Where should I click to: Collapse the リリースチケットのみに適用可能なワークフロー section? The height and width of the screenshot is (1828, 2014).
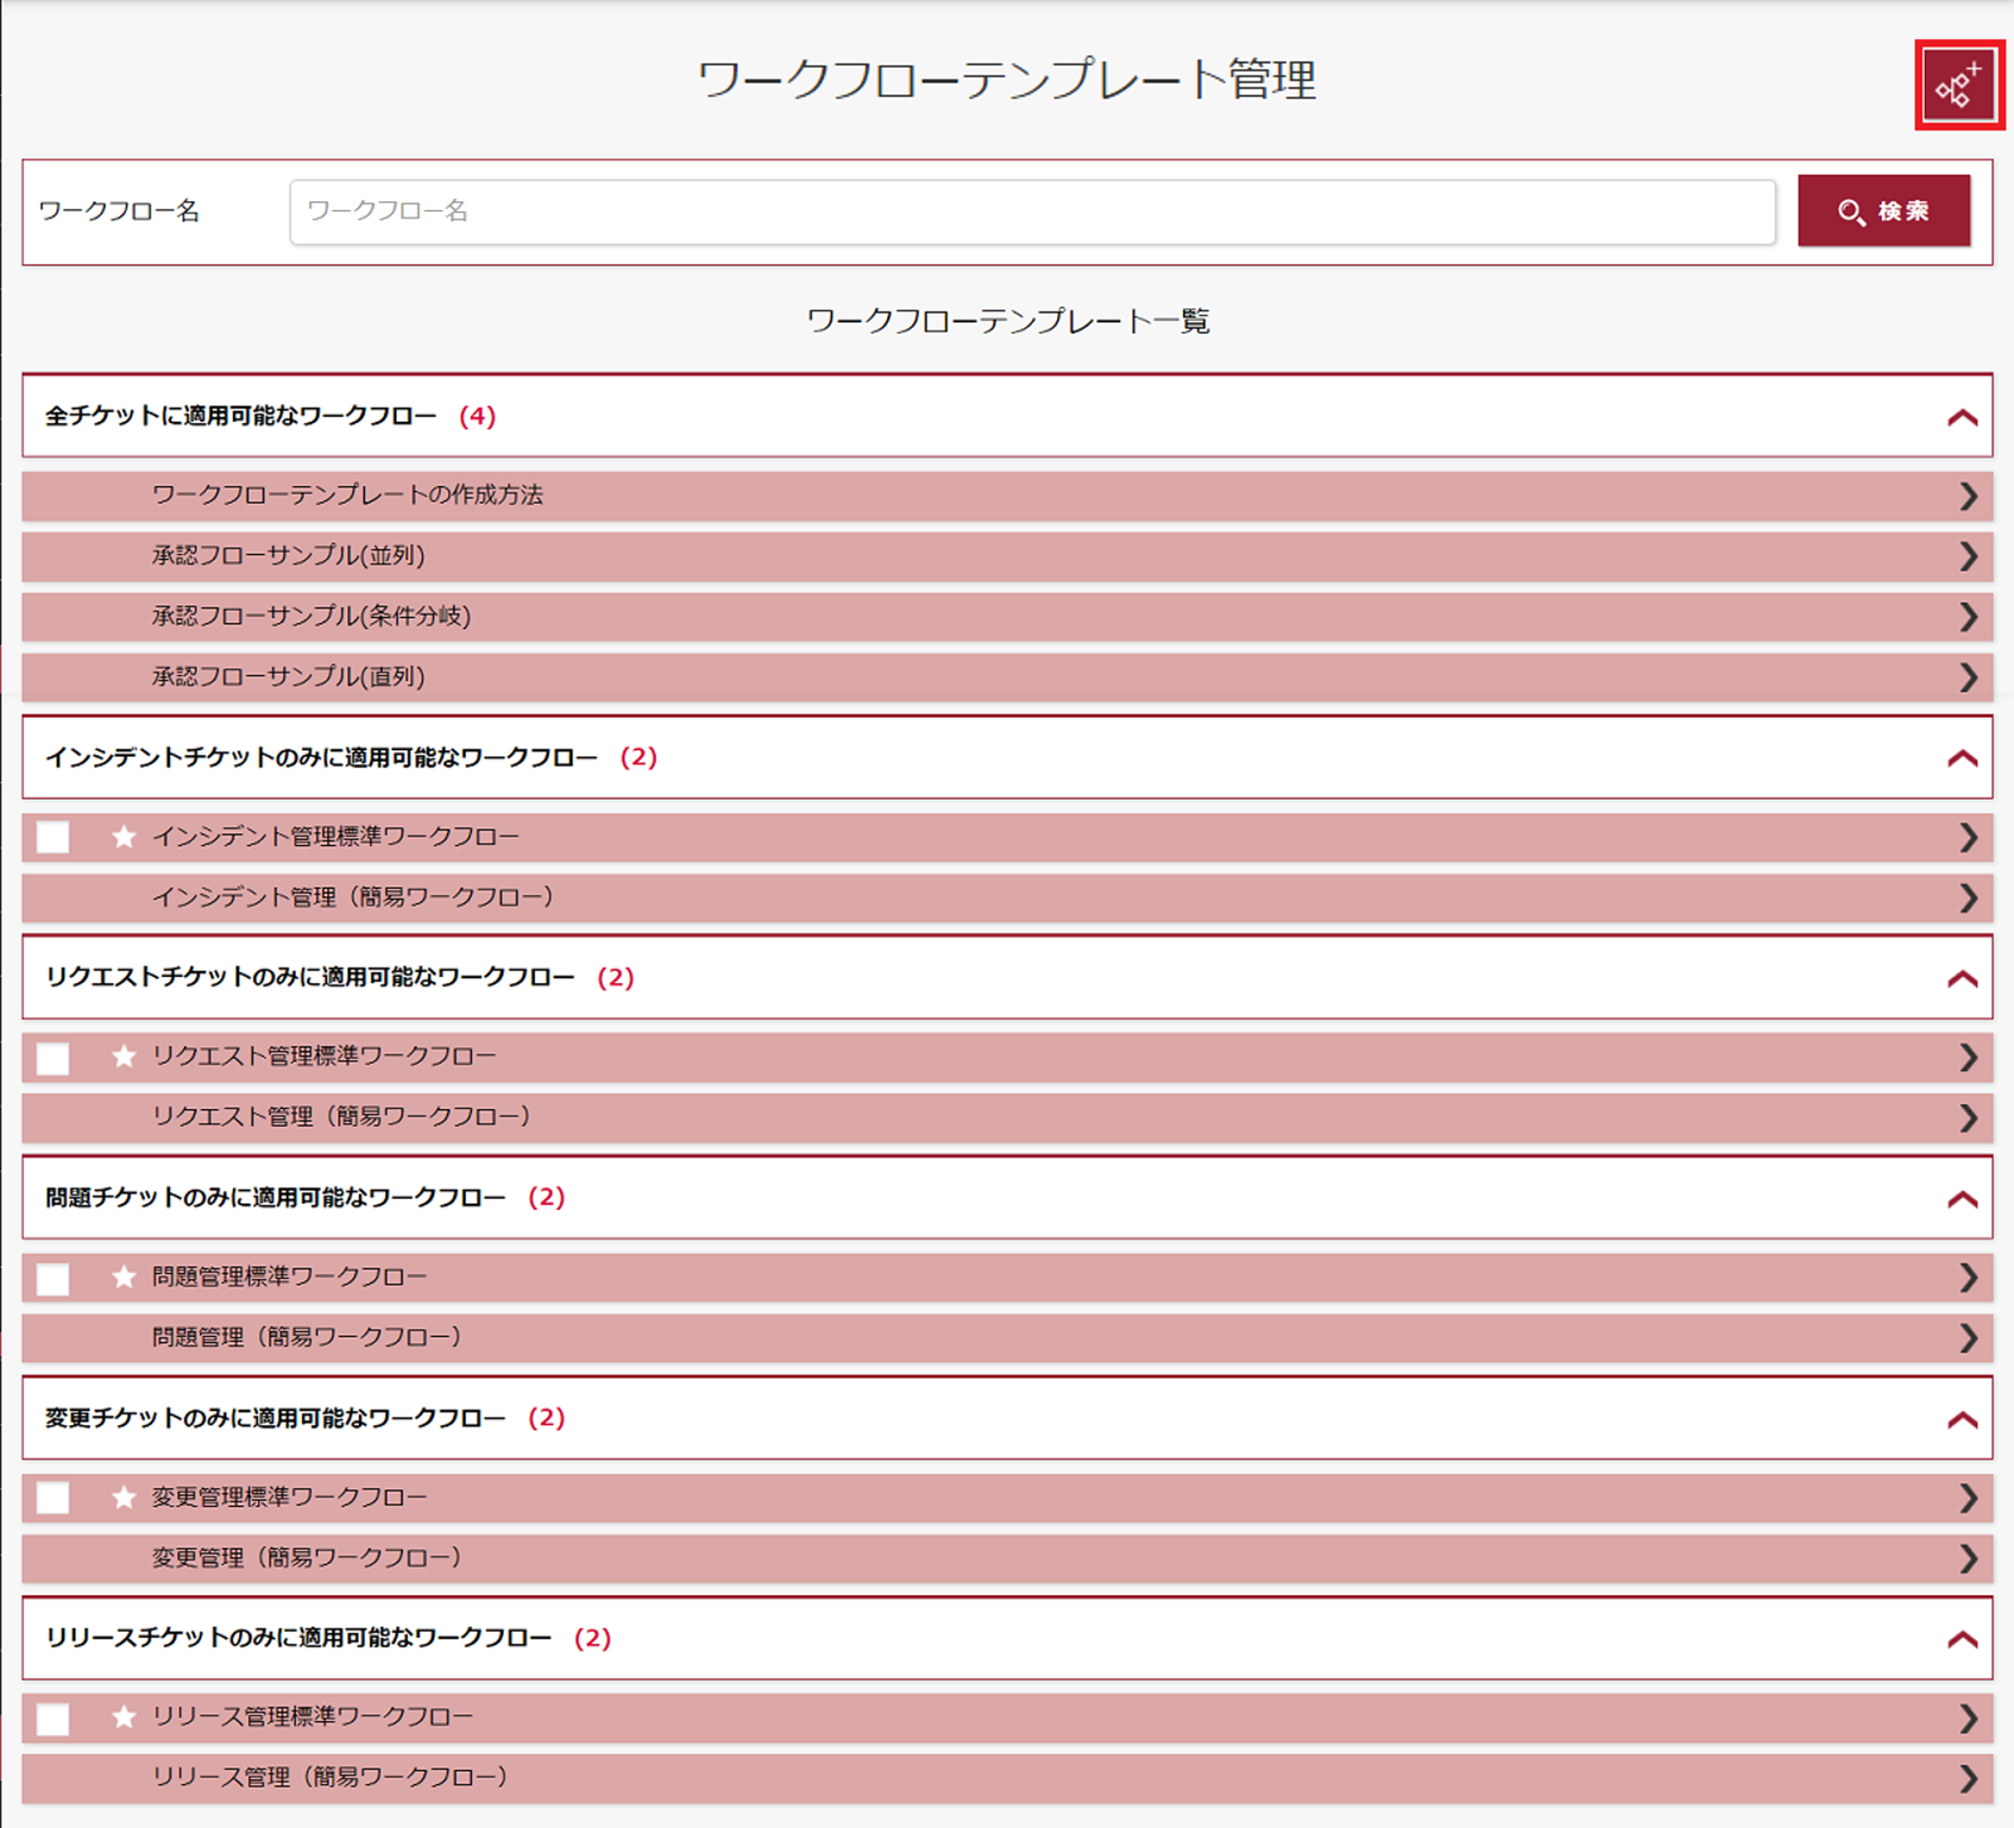(1962, 1639)
